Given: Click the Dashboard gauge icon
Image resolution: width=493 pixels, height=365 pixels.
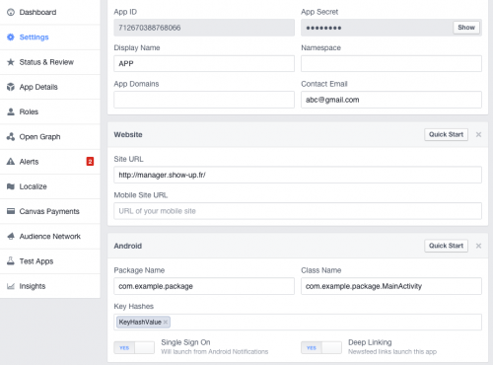Looking at the screenshot, I should click(11, 12).
